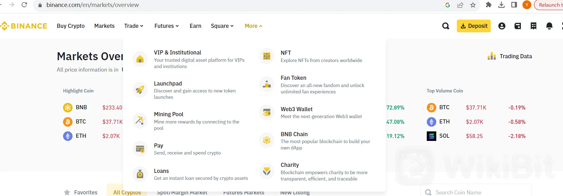563x196 pixels.
Task: Open the Square dropdown menu
Action: pyautogui.click(x=222, y=26)
